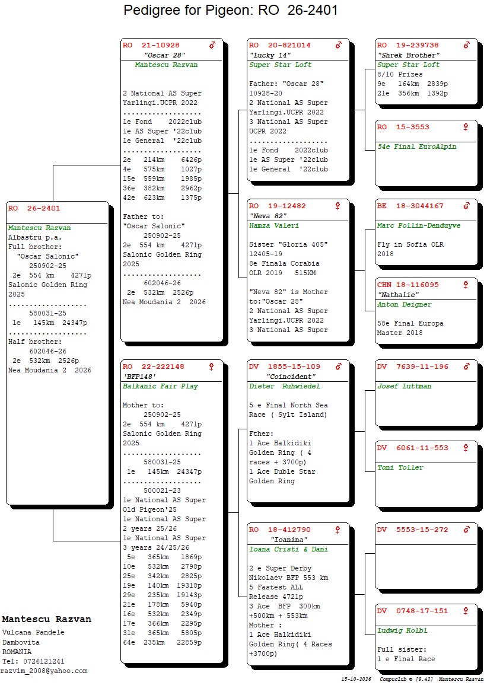Image resolution: width=484 pixels, height=695 pixels.
Task: Click the "Pedigree for Pigeon: RO 26-2401" title
Action: pos(231,10)
